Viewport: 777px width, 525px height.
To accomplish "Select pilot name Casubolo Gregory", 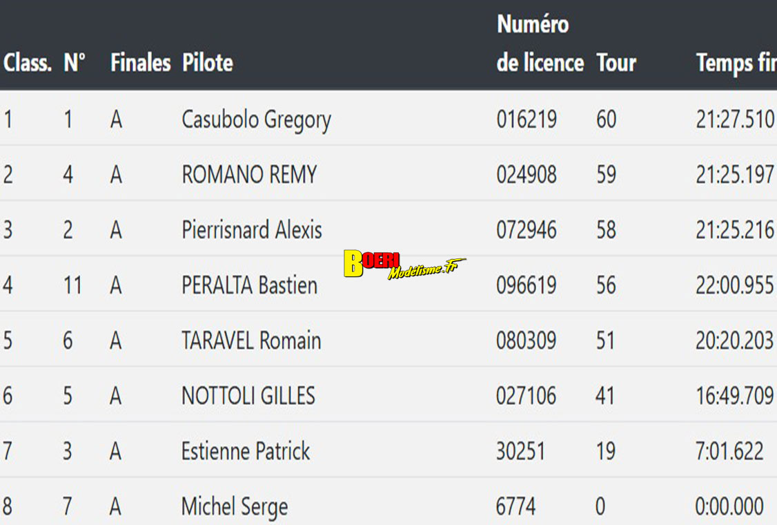I will coord(256,120).
